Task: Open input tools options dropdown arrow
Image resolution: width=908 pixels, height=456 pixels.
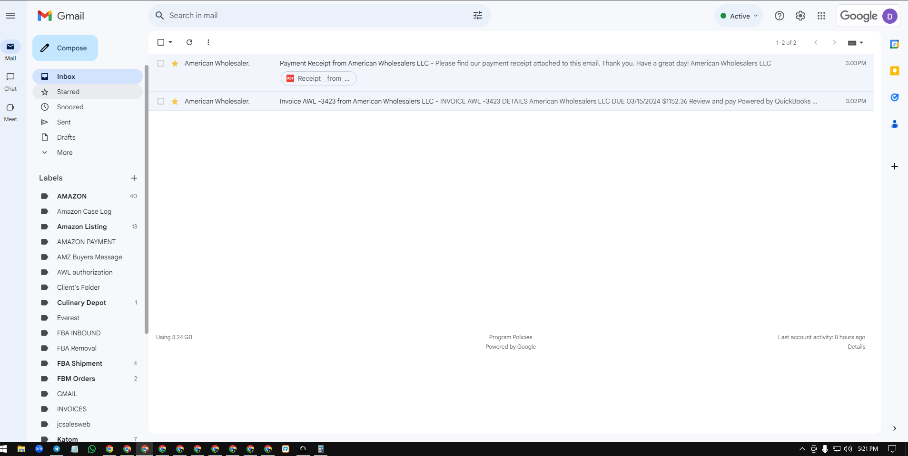Action: (x=861, y=43)
